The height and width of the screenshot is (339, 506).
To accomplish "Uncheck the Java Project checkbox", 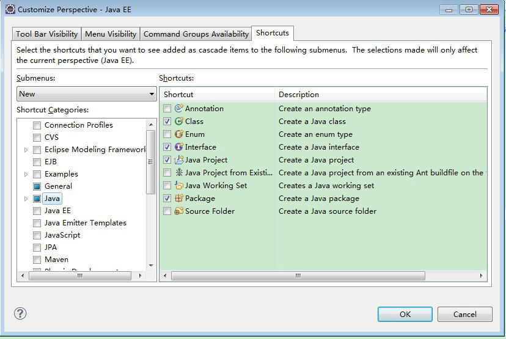I will (167, 159).
